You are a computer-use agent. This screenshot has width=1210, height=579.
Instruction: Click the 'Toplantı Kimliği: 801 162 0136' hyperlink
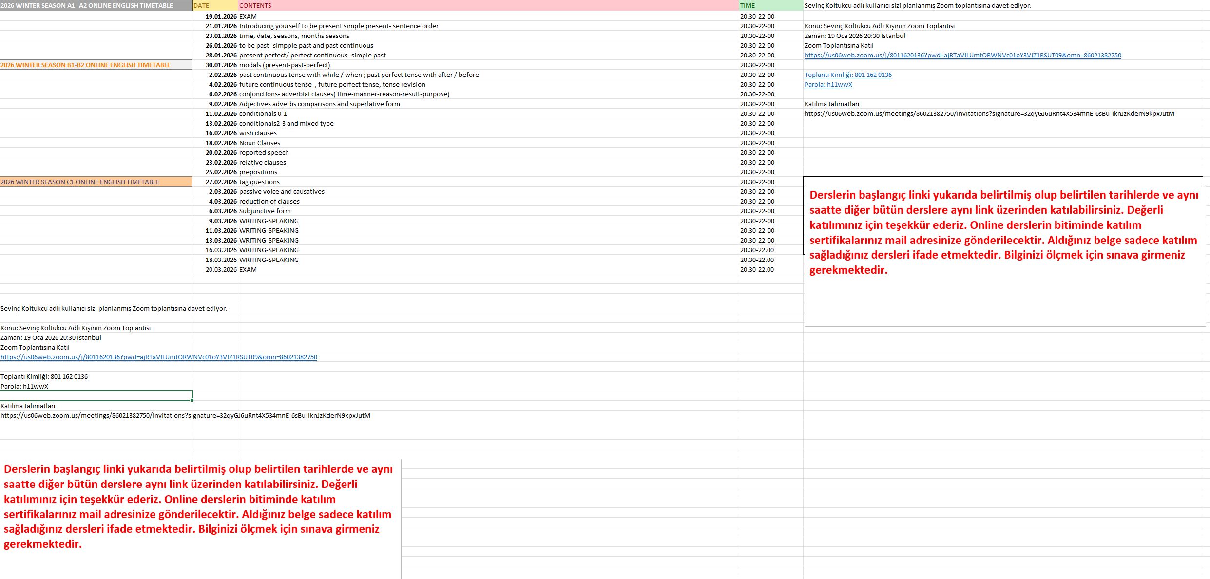848,75
